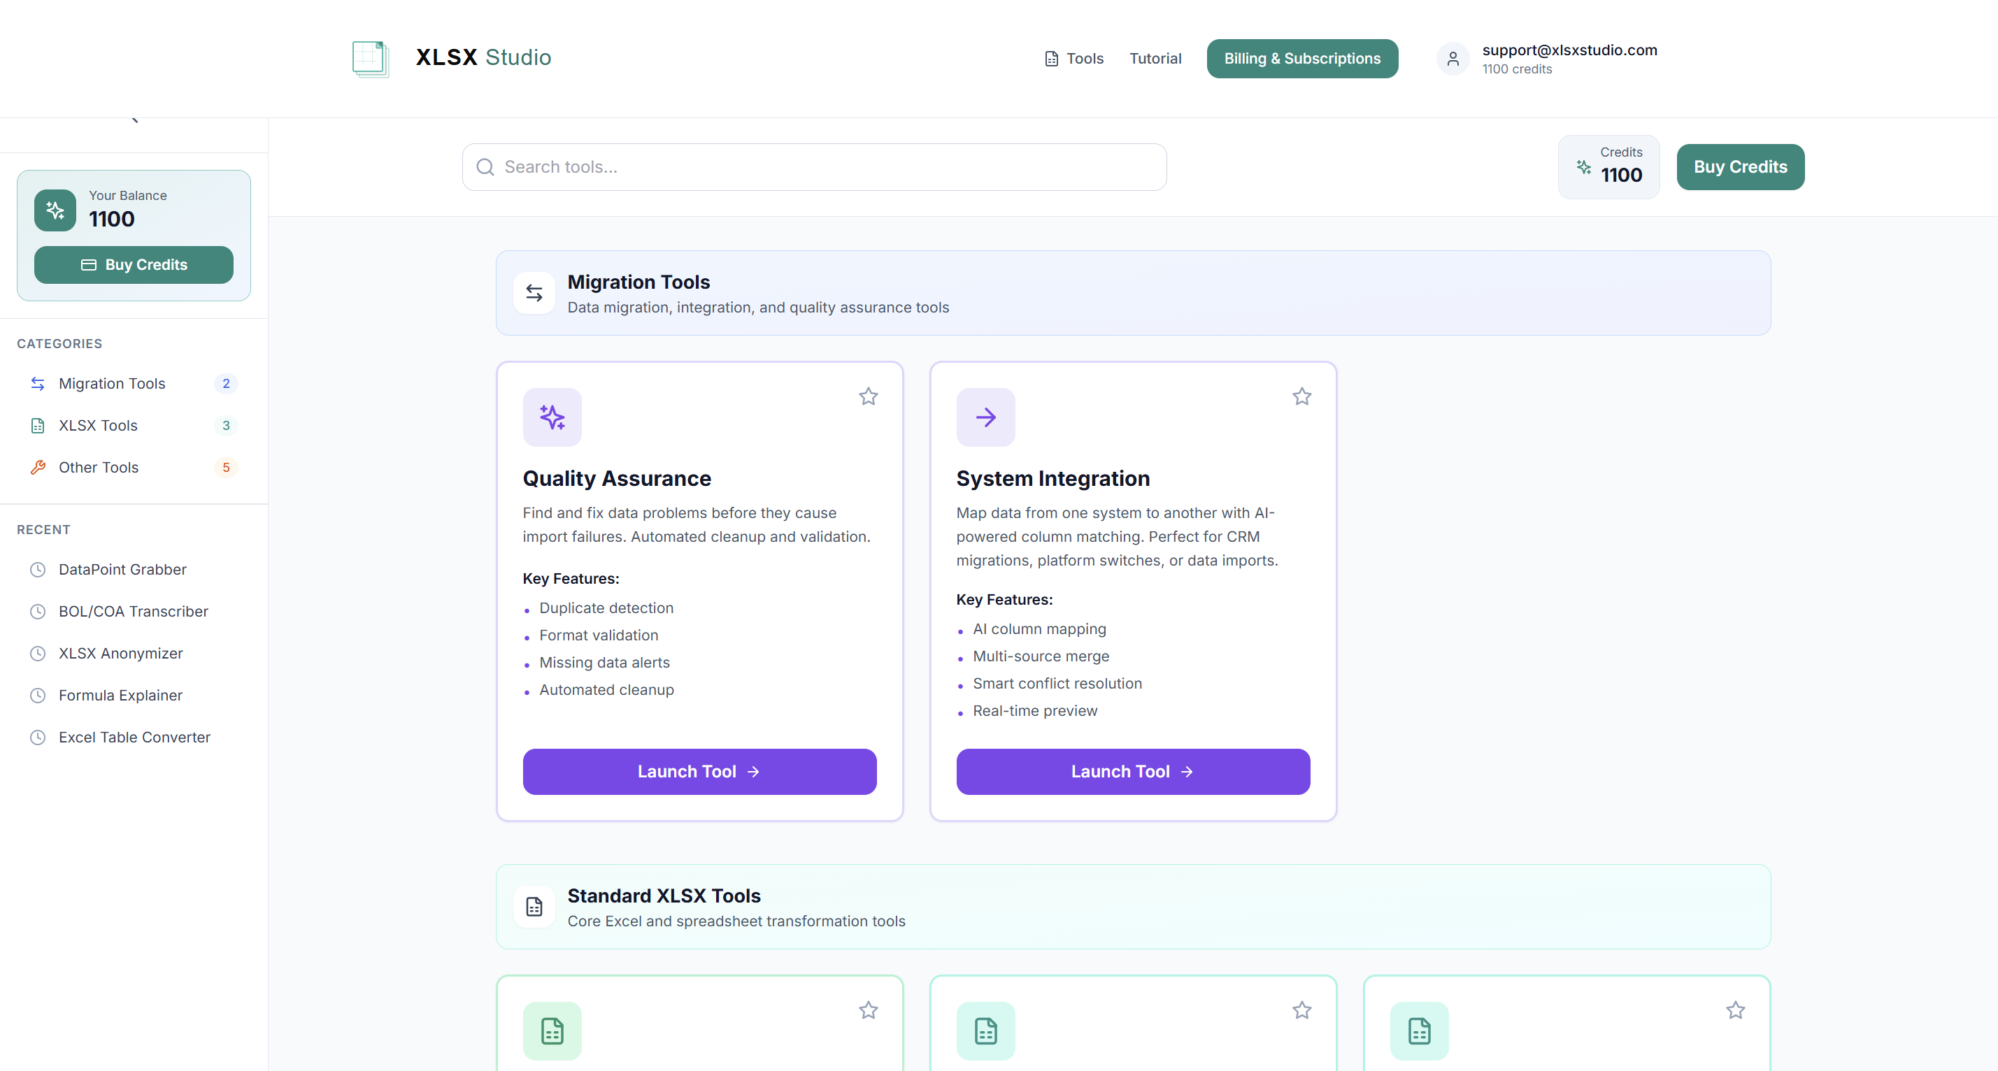
Task: Focus the Search tools input field
Action: (815, 167)
